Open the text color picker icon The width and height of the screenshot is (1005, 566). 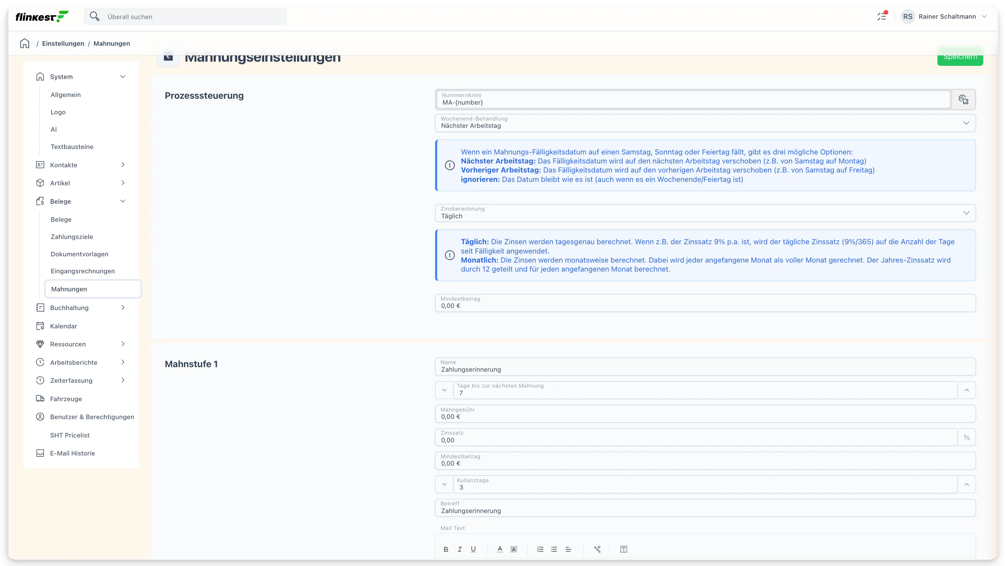tap(500, 549)
